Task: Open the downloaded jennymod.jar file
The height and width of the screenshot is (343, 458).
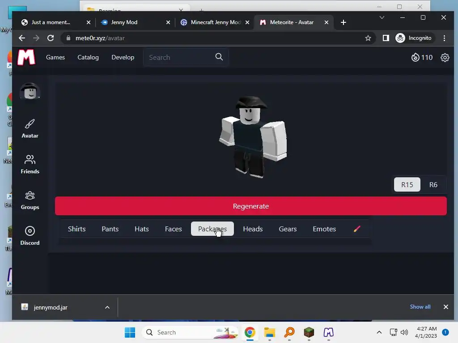Action: [51, 307]
